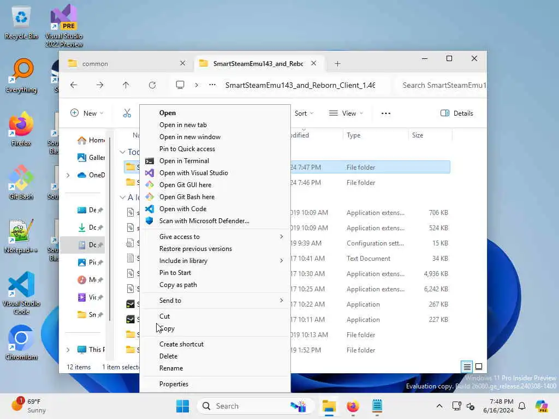
Task: Click the Forward navigation arrow in Explorer
Action: [x=100, y=85]
